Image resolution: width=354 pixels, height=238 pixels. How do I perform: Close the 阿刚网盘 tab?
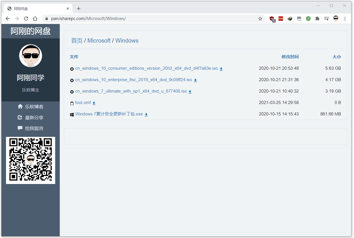point(67,9)
